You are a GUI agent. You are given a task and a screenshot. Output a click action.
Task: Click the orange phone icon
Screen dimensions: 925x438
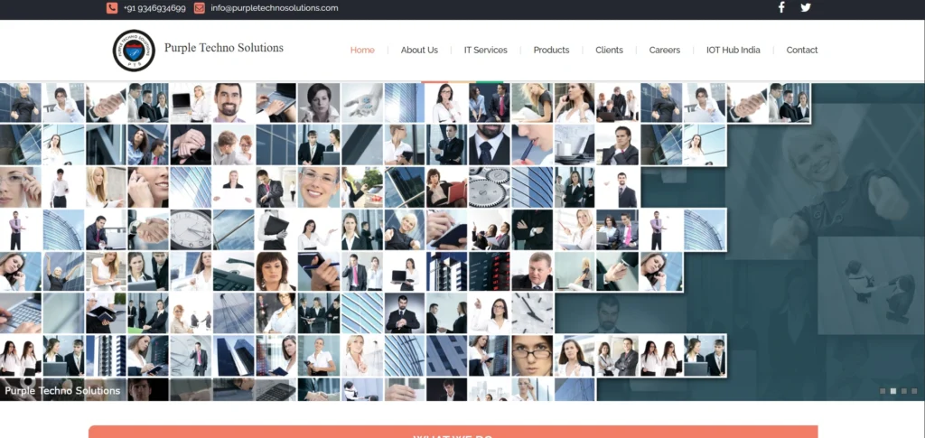[x=112, y=8]
